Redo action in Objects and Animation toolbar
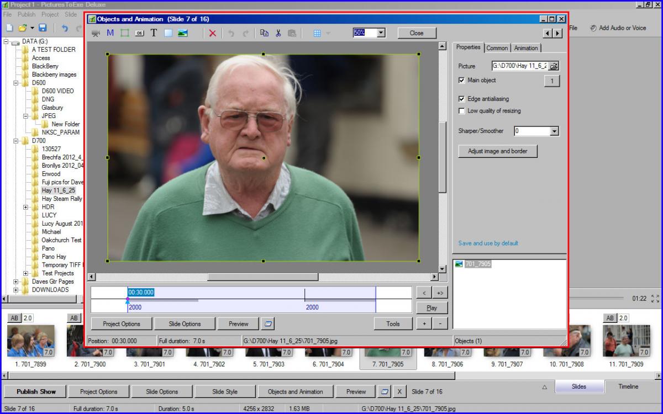663x414 pixels. [246, 33]
